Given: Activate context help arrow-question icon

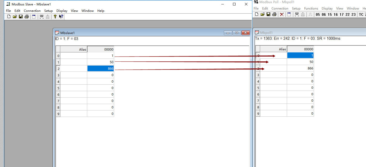Looking at the screenshot, I should click(61, 17).
